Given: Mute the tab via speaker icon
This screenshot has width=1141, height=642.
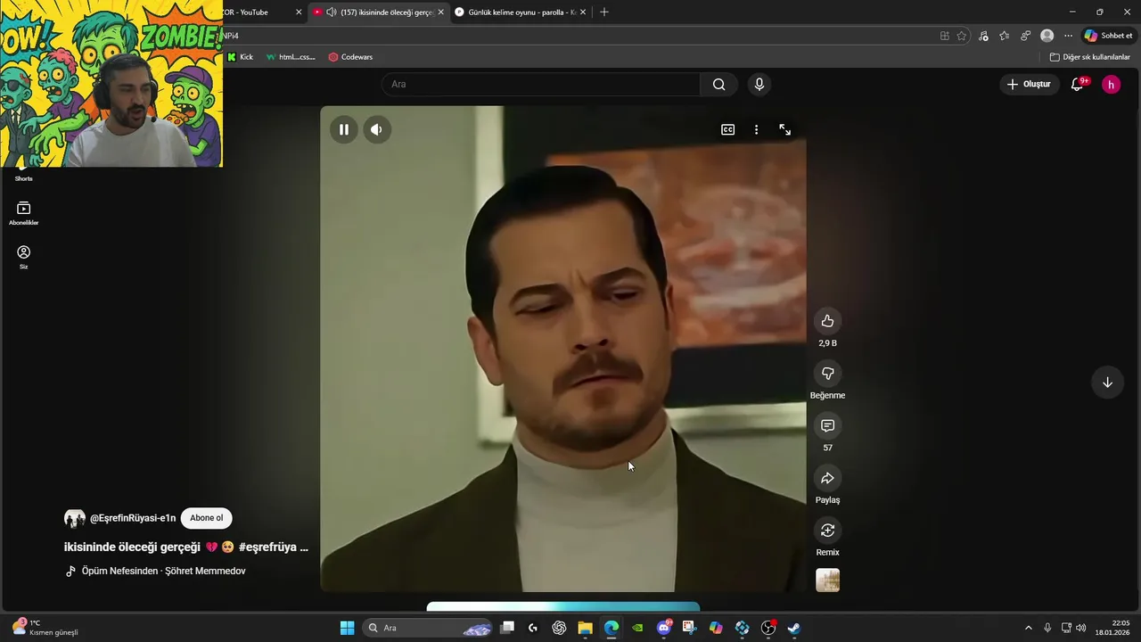Looking at the screenshot, I should [332, 12].
